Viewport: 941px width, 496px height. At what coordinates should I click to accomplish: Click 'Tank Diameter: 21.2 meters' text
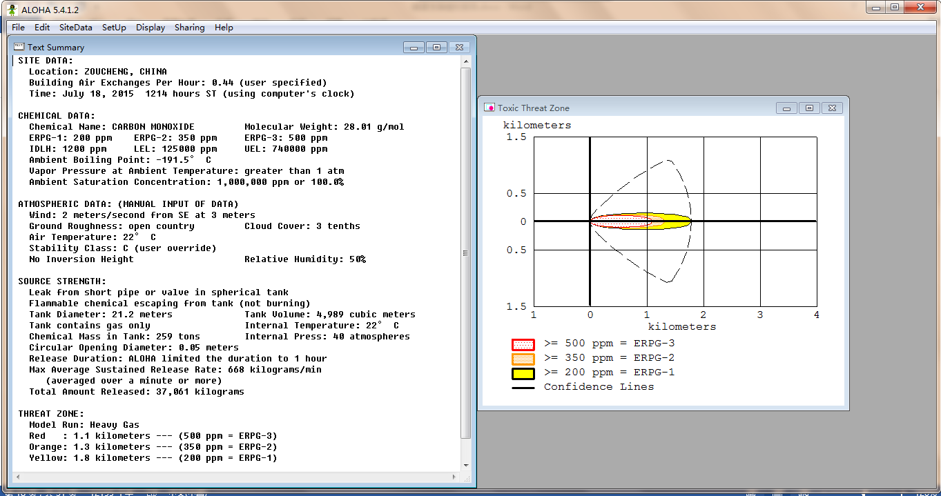coord(101,315)
